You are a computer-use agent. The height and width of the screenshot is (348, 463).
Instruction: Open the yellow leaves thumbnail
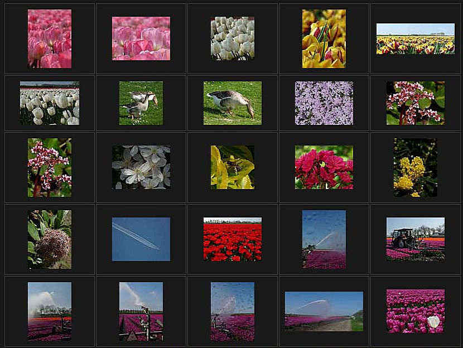tap(233, 167)
